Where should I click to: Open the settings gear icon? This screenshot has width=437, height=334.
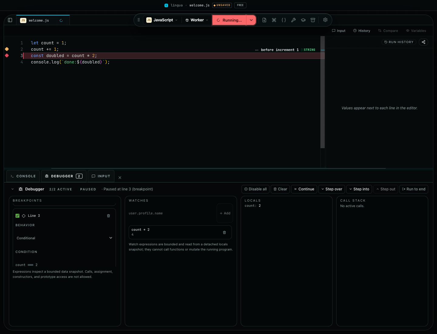[325, 20]
